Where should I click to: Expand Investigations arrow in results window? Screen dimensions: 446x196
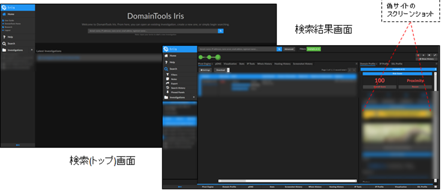pyautogui.click(x=194, y=97)
